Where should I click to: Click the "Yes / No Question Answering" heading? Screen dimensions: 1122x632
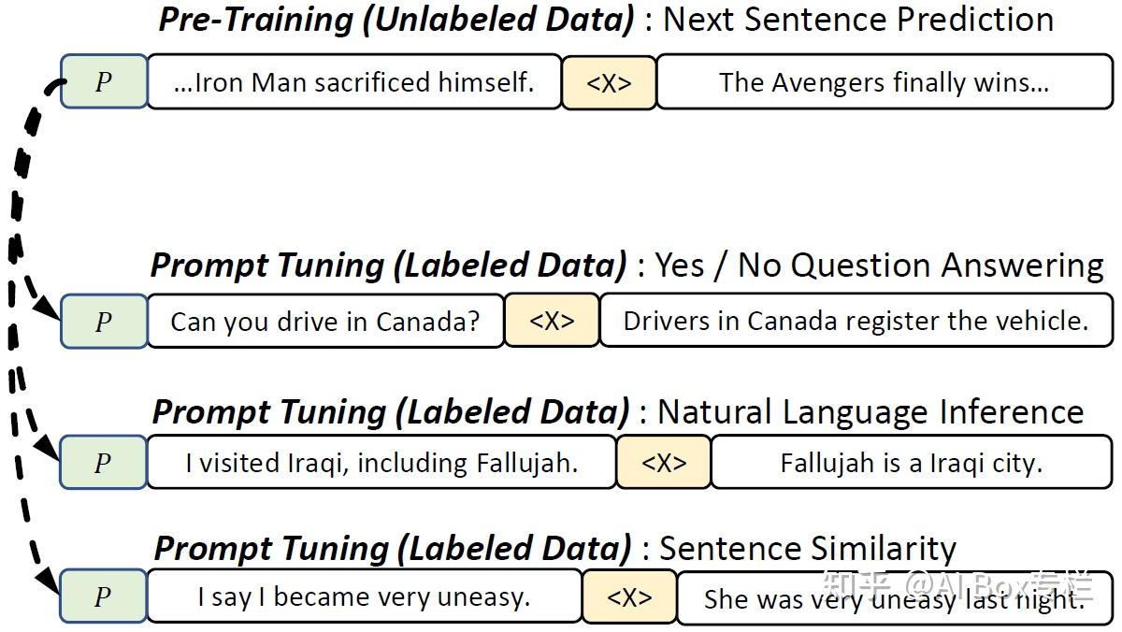[x=878, y=266]
